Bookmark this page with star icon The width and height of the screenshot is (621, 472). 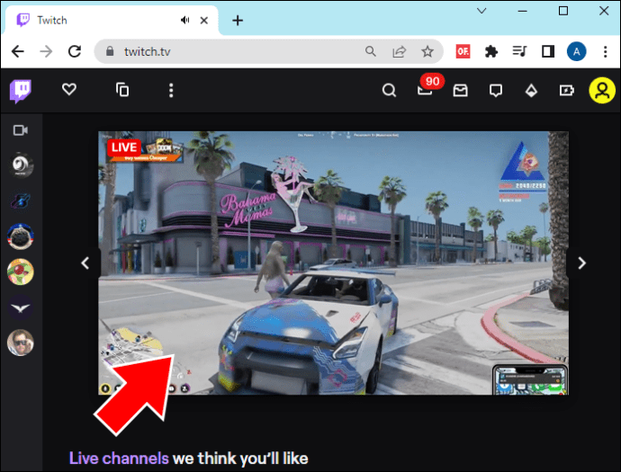click(427, 51)
